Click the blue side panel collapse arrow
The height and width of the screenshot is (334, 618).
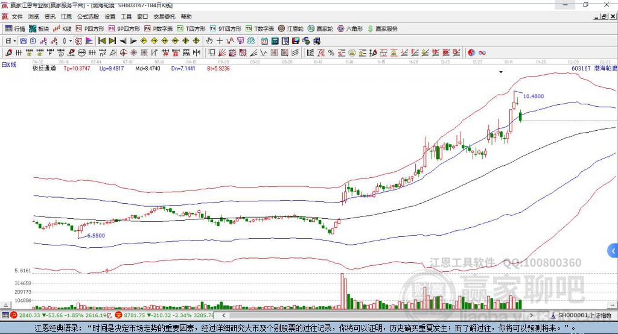(x=613, y=251)
